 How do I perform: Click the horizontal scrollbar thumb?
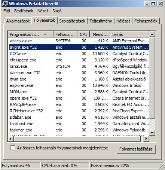point(77,139)
